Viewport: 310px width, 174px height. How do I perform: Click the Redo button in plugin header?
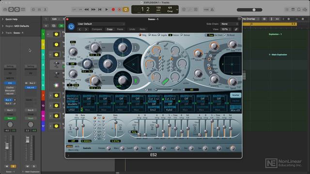pos(142,29)
